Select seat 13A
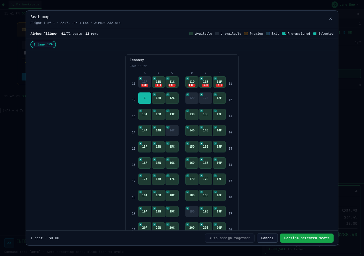Screen dimensions: 364x256 (145, 114)
